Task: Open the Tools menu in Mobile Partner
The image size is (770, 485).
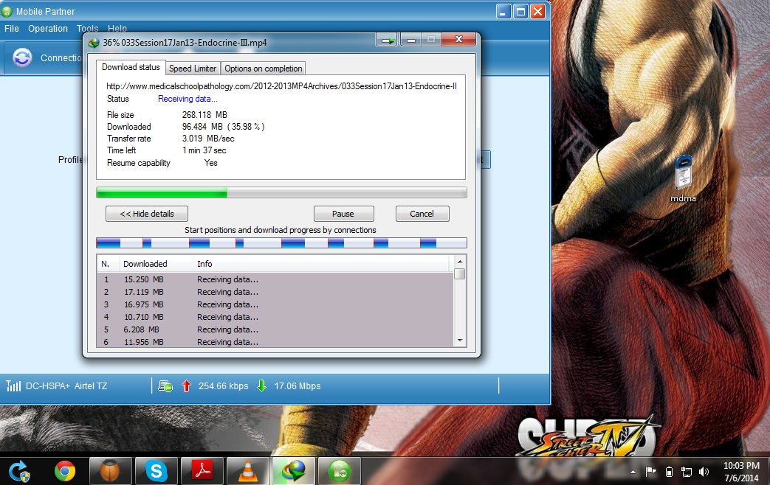Action: [x=87, y=29]
